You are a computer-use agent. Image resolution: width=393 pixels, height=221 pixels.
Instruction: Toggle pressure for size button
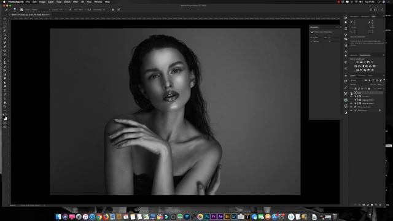(119, 10)
